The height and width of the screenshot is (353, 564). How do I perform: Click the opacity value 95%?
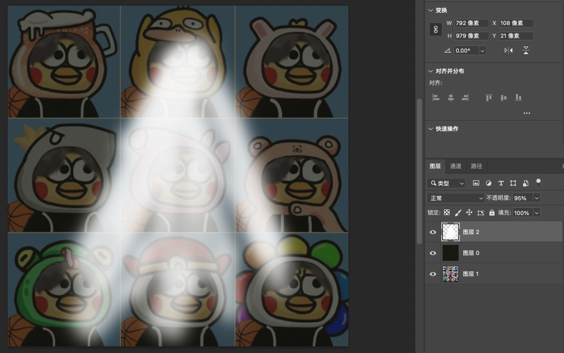click(523, 198)
